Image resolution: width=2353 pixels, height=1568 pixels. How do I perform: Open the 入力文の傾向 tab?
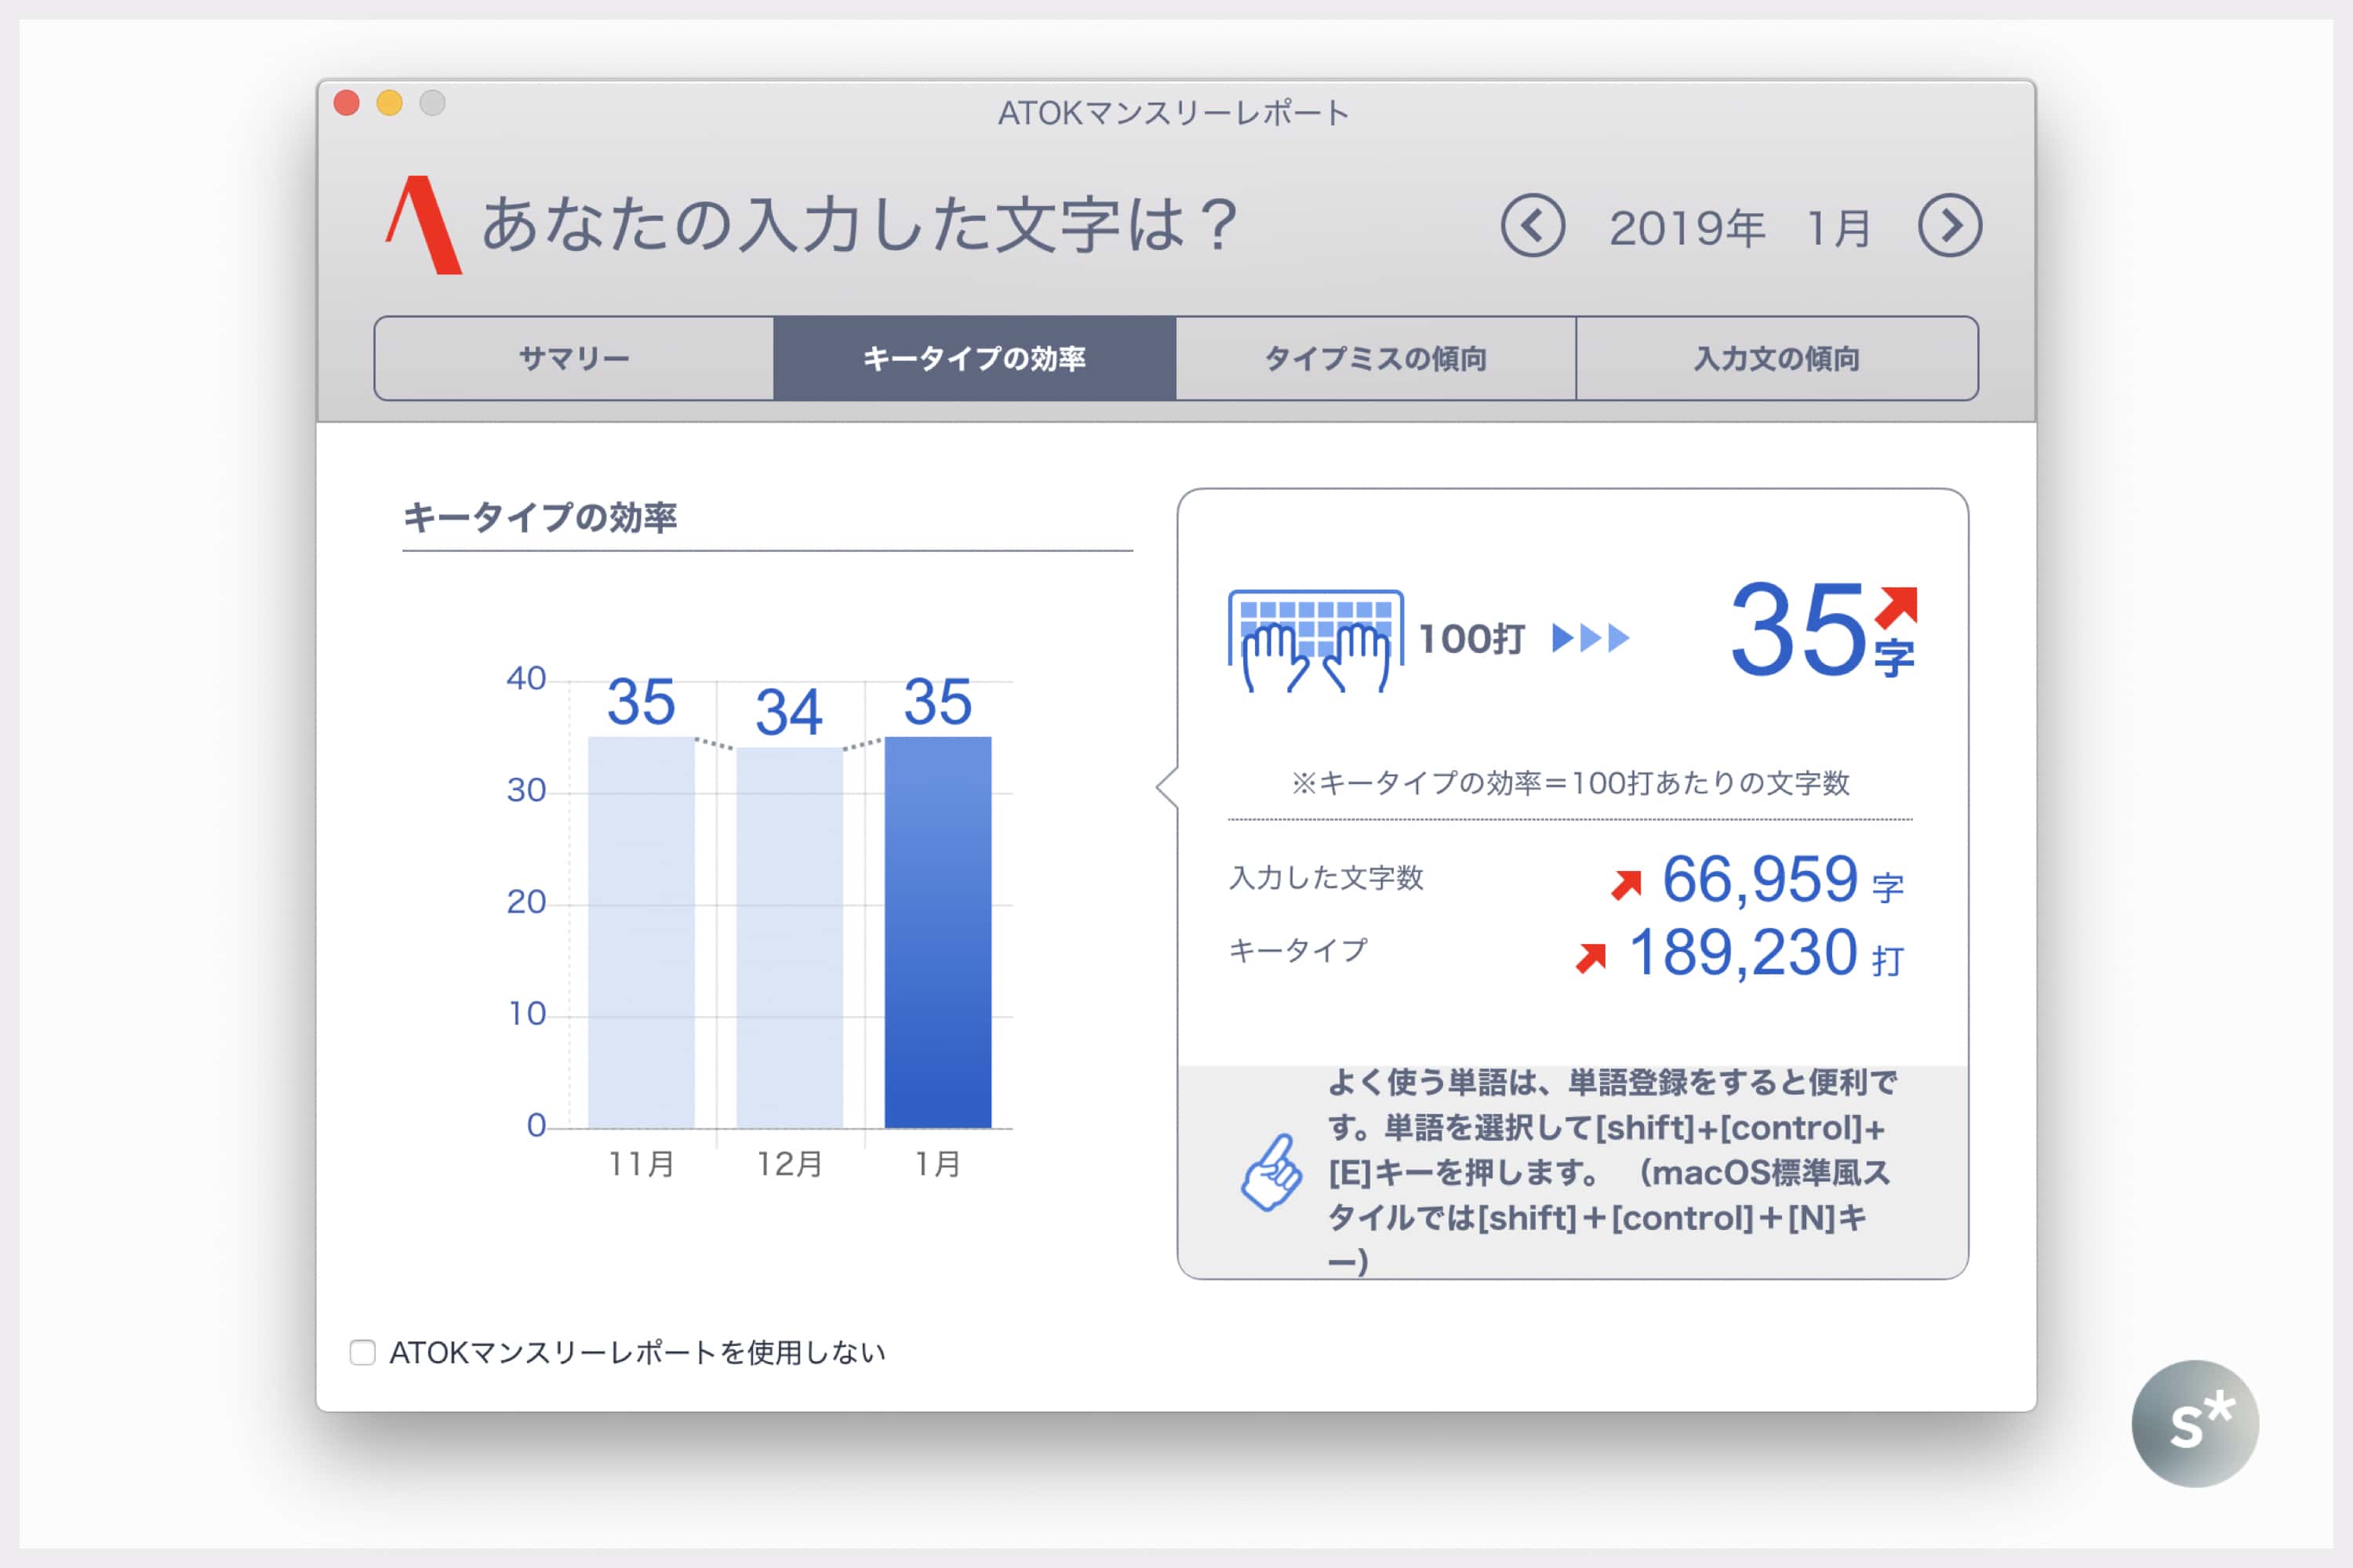[1777, 358]
